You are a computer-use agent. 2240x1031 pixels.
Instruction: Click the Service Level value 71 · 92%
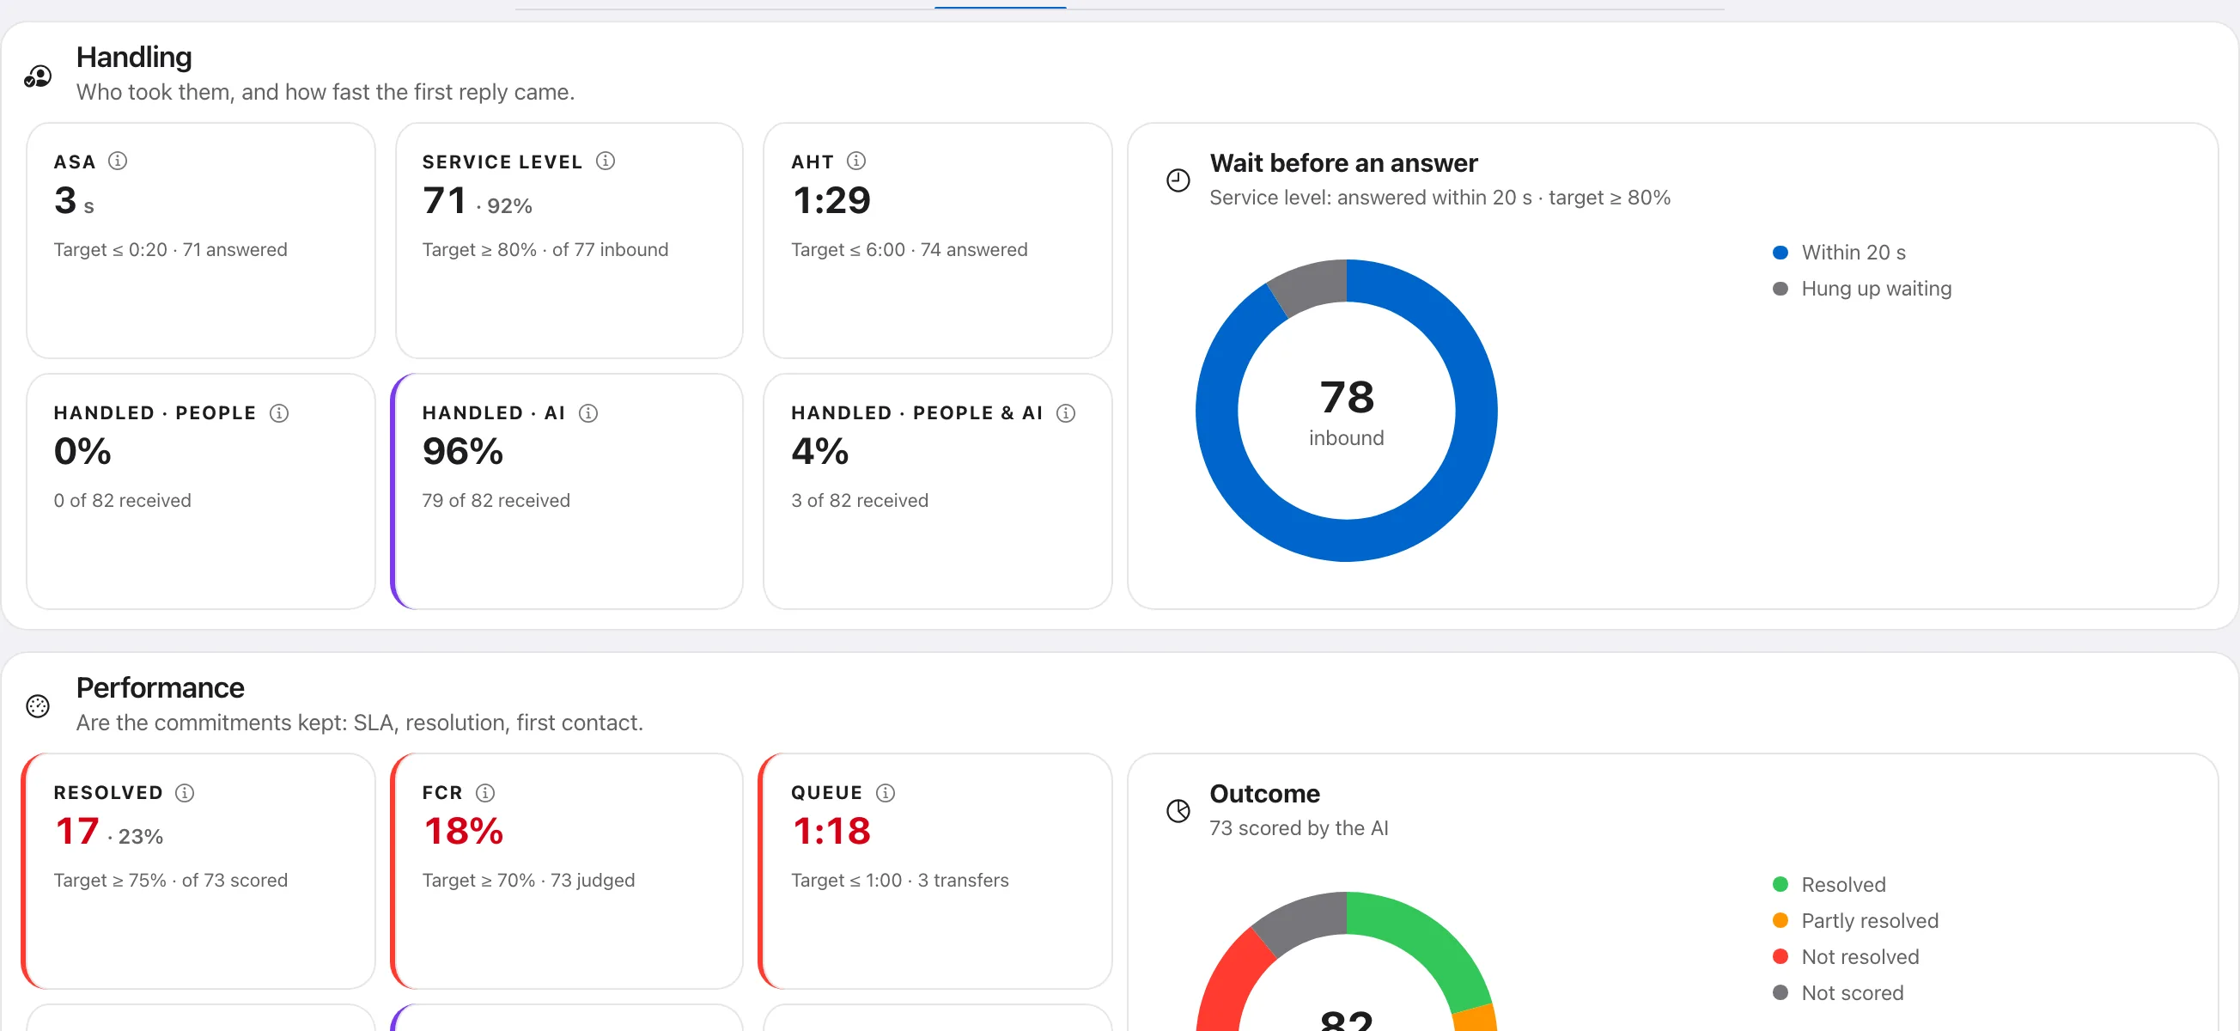[x=477, y=201]
